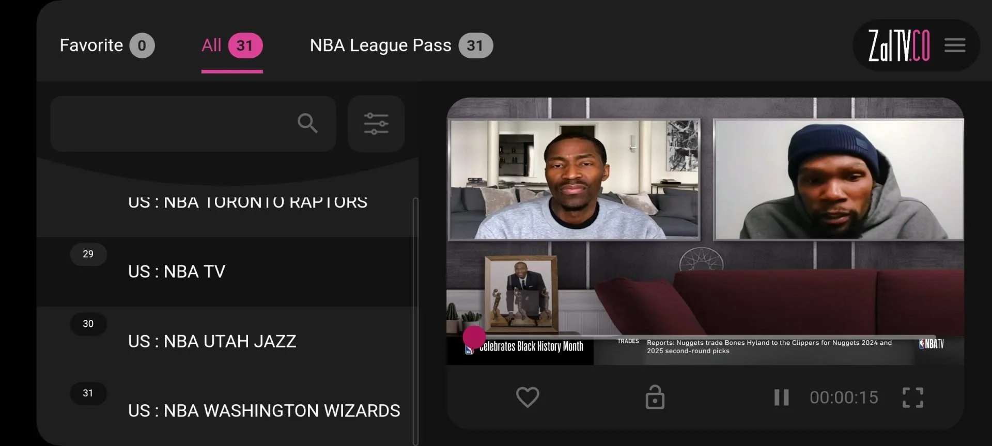Click channel number badge 31
Screen dimensions: 992x446
click(88, 393)
